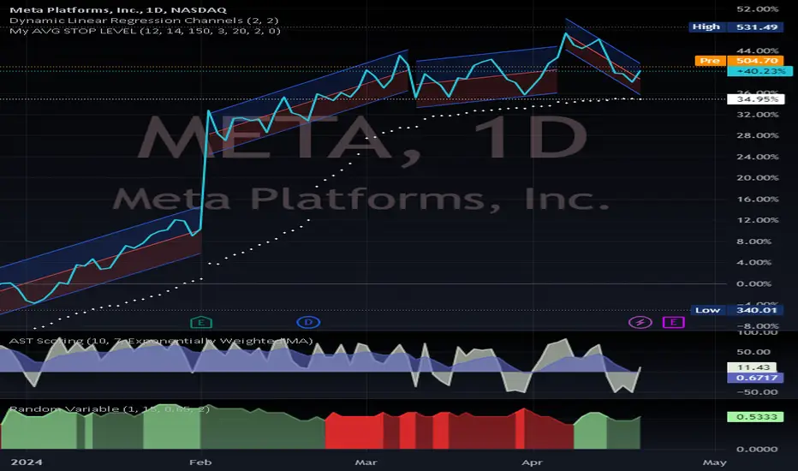Click the 11.43 AST score value
Image resolution: width=798 pixels, height=471 pixels.
753,367
